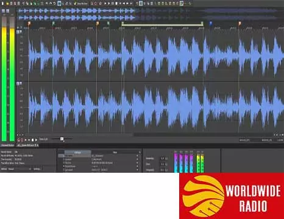Screen dimensions: 284x219
Task: Click the Record button in the top toolbar
Action: (91, 4)
